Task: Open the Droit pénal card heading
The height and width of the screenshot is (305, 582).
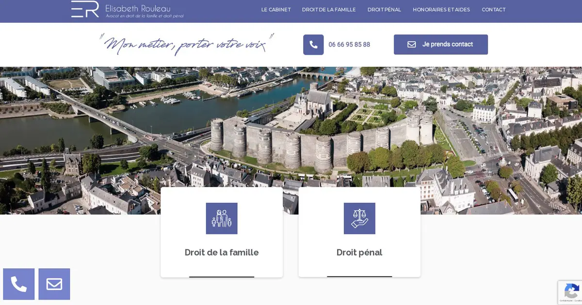Action: (x=359, y=252)
